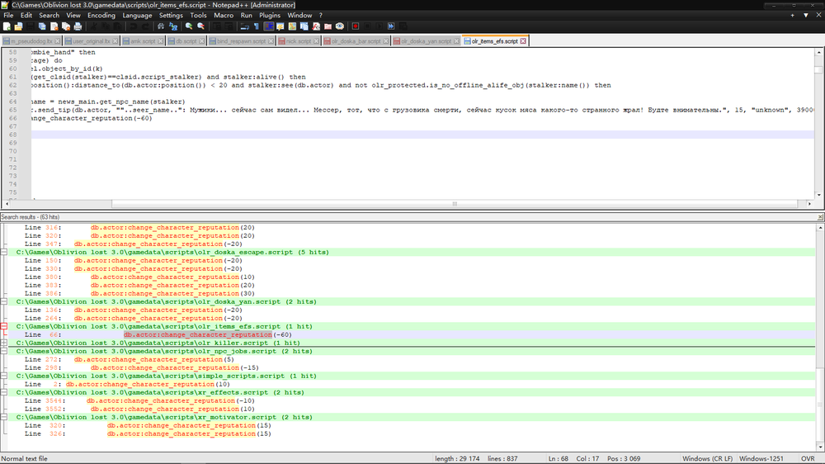Click the Zoom In toolbar icon
The image size is (825, 464).
pos(190,26)
